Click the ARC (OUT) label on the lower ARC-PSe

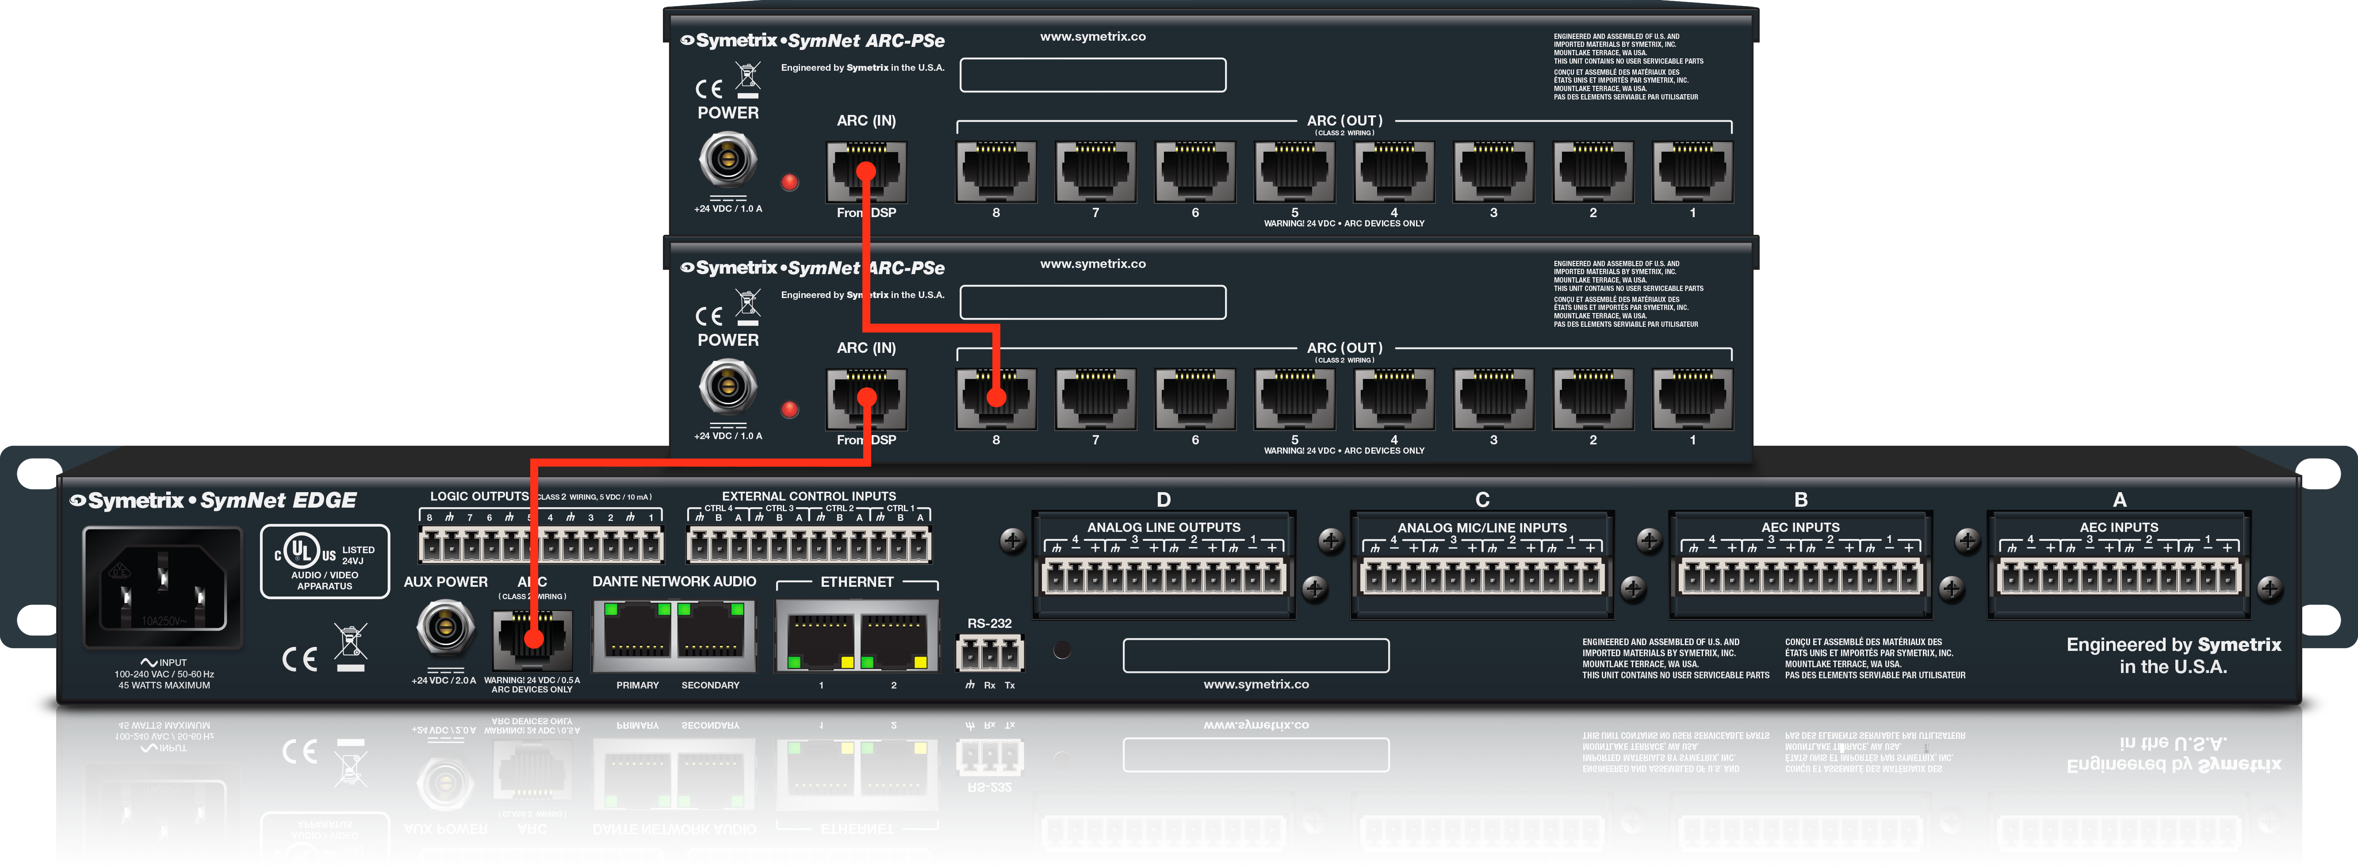1345,347
